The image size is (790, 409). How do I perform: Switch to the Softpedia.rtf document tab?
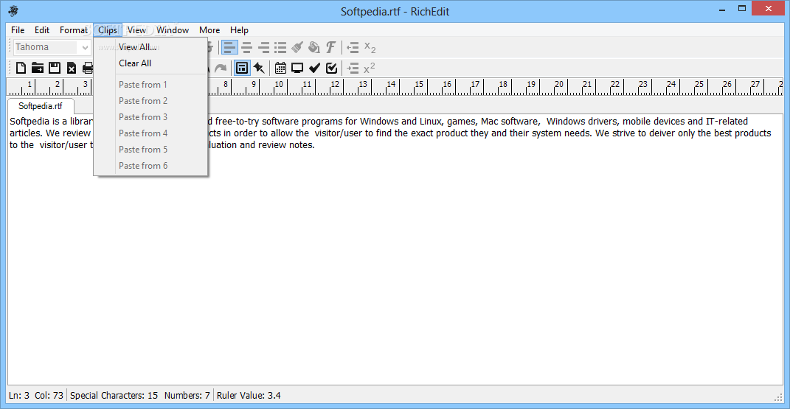point(41,106)
